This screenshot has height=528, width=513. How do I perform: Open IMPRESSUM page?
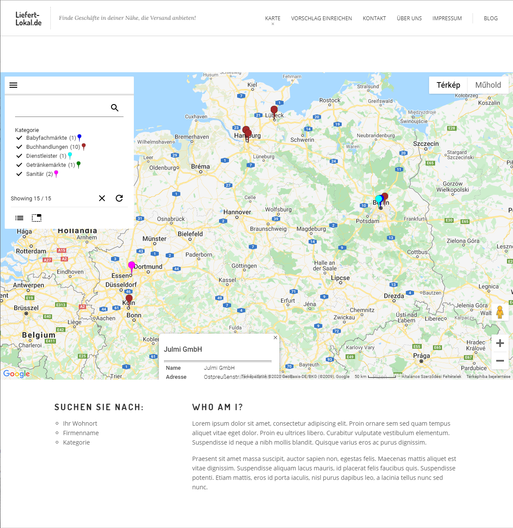(x=447, y=18)
